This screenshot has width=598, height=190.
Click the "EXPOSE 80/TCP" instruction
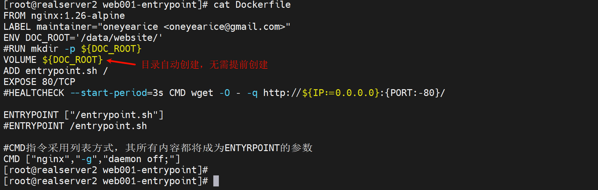[39, 82]
